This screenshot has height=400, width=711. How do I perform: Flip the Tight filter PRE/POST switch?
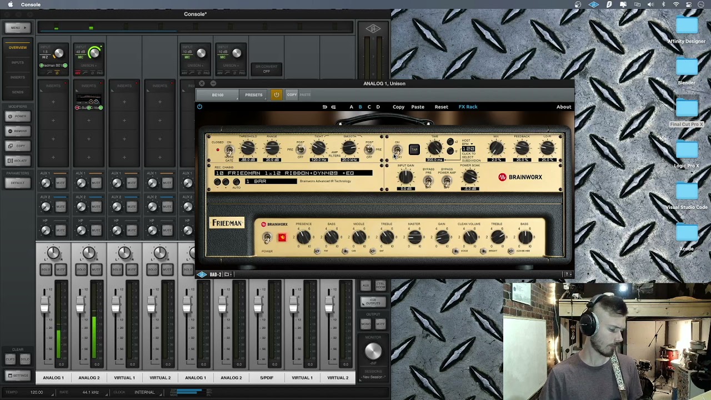(301, 149)
